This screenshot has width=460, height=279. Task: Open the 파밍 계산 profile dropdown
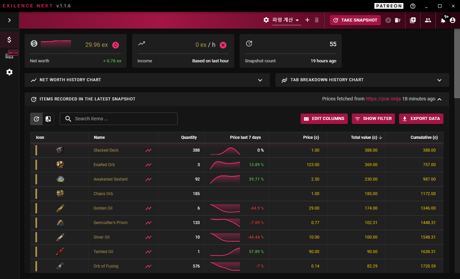tap(286, 20)
